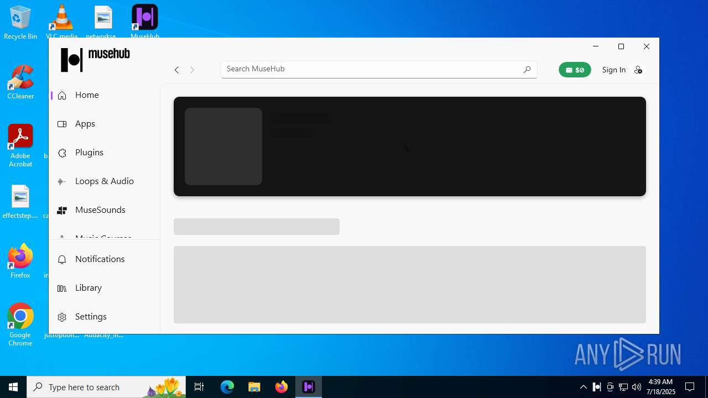Click the search magnifier icon
Screen dimensions: 708x398
click(527, 69)
